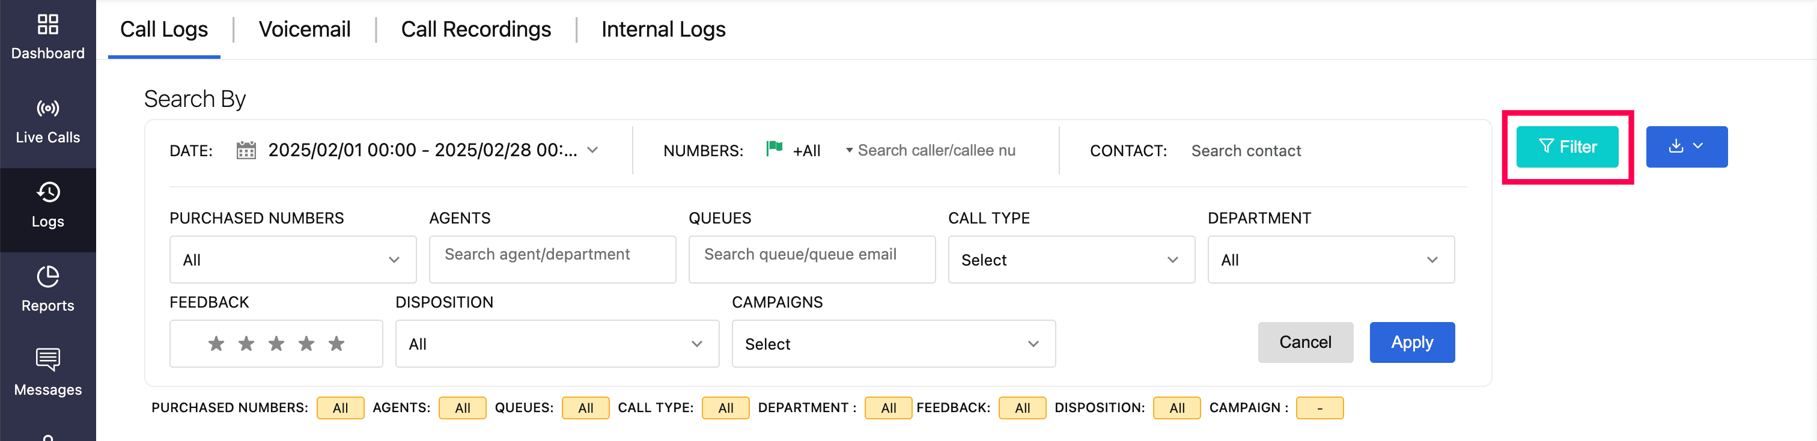Switch to the Call Recordings tab
The image size is (1817, 441).
click(x=475, y=29)
